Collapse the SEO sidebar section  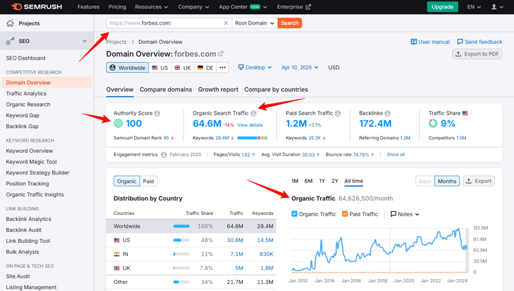85,41
